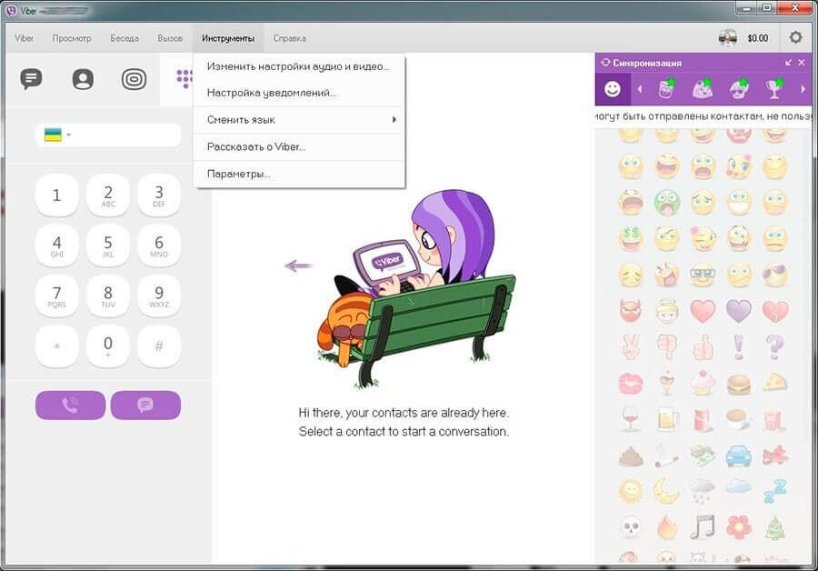Image resolution: width=818 pixels, height=571 pixels.
Task: Open the Вызов menu
Action: pos(170,38)
